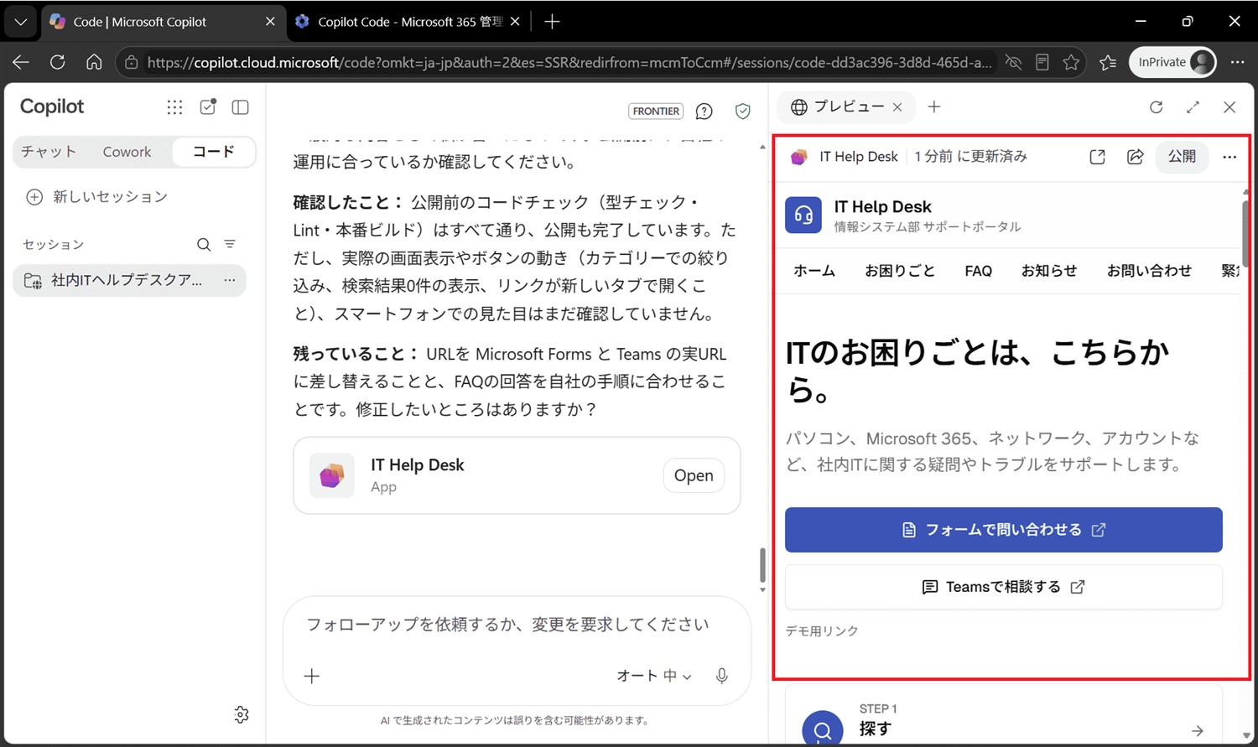Select the コード tab
Viewport: 1258px width, 747px height.
[214, 152]
